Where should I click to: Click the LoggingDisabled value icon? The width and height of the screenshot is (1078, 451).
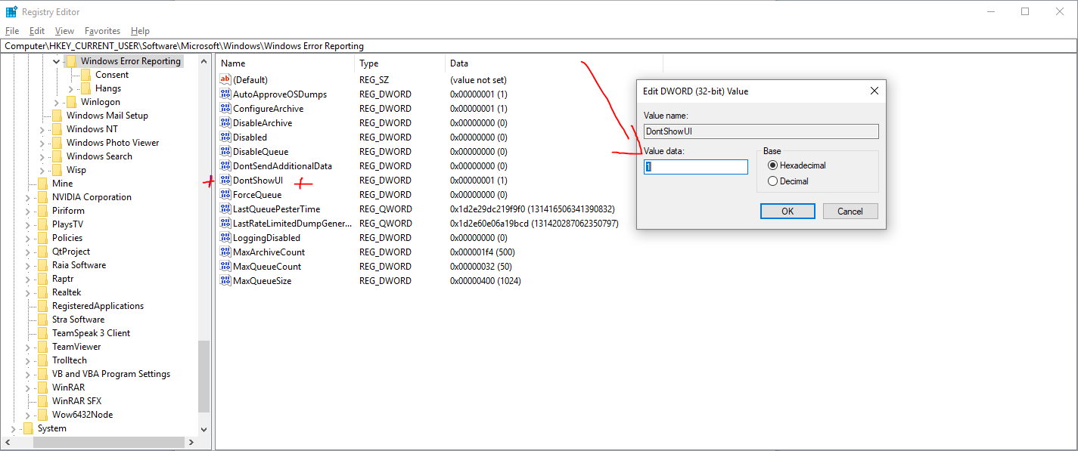[225, 237]
